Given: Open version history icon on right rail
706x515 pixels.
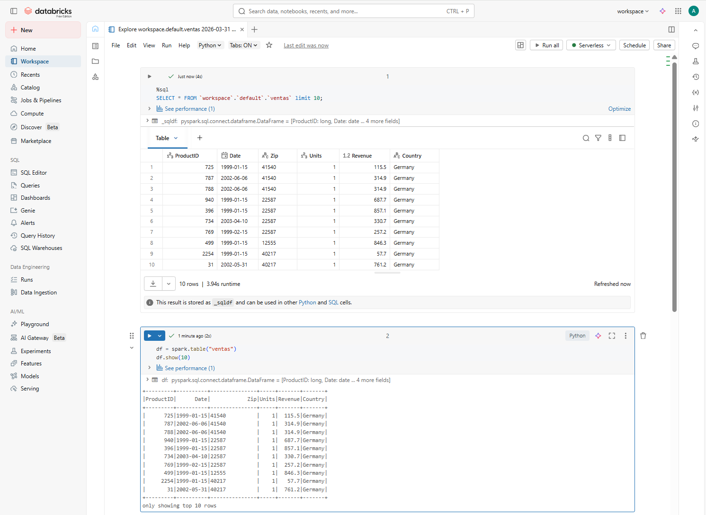Looking at the screenshot, I should pos(696,77).
